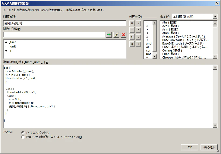
Task: Select the _i parameter in list
Action: coord(10,51)
